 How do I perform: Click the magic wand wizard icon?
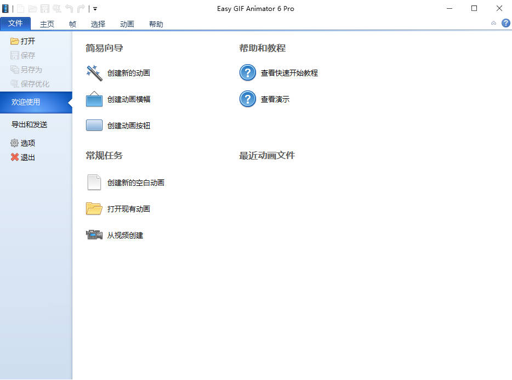click(94, 73)
